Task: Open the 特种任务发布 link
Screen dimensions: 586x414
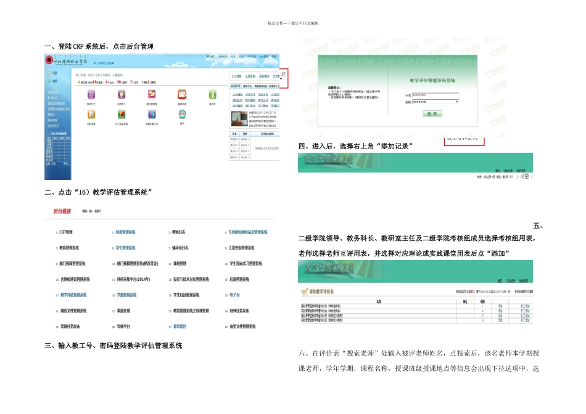Action: point(239,310)
